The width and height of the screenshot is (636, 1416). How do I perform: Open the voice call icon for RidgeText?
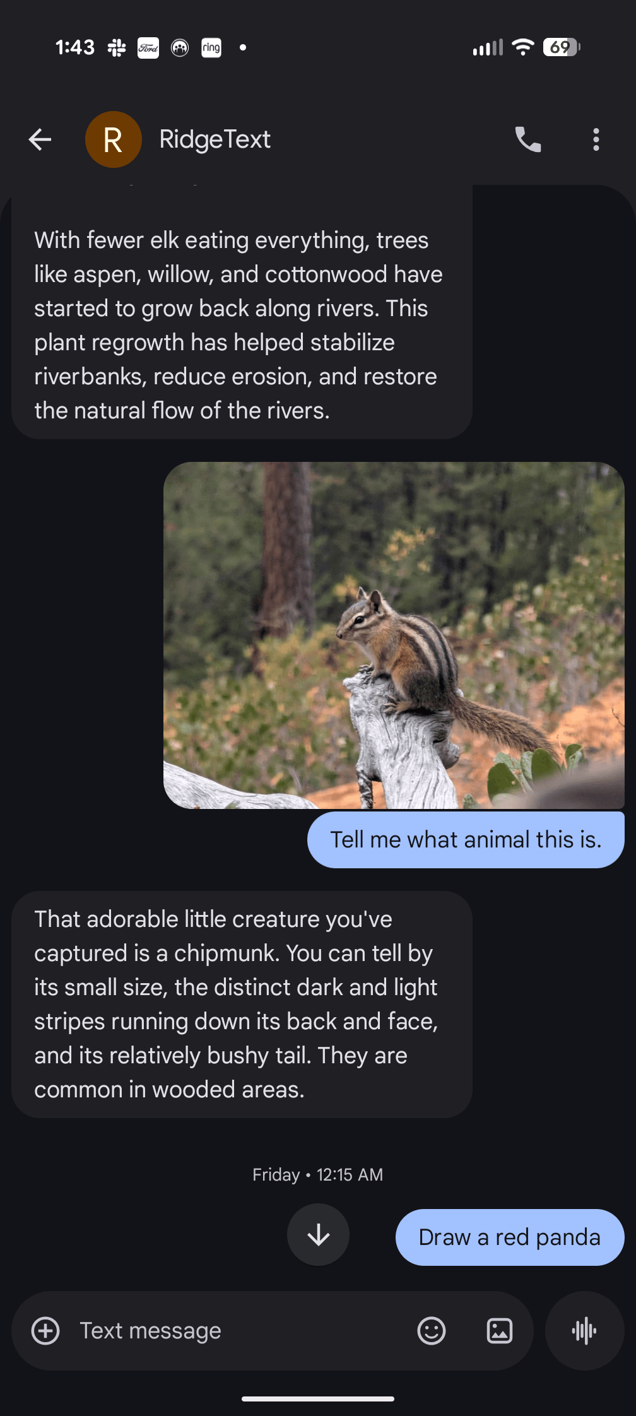coord(527,139)
